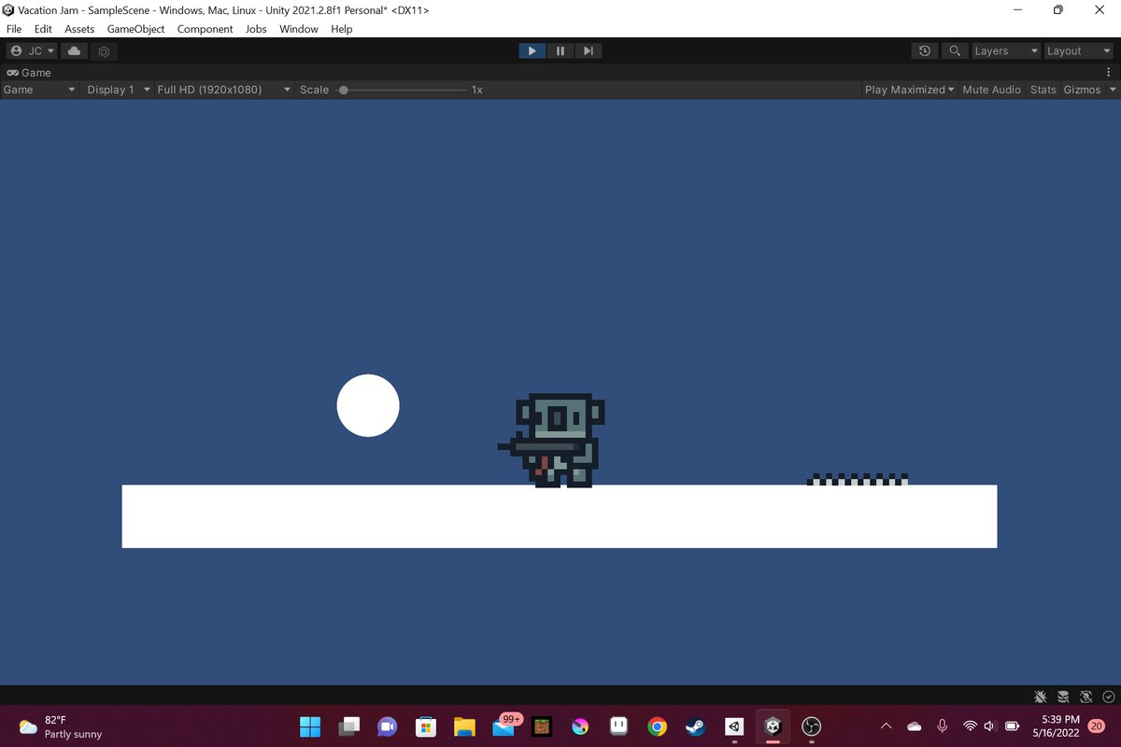Open the Minecraft icon on taskbar
This screenshot has width=1121, height=747.
[x=541, y=726]
